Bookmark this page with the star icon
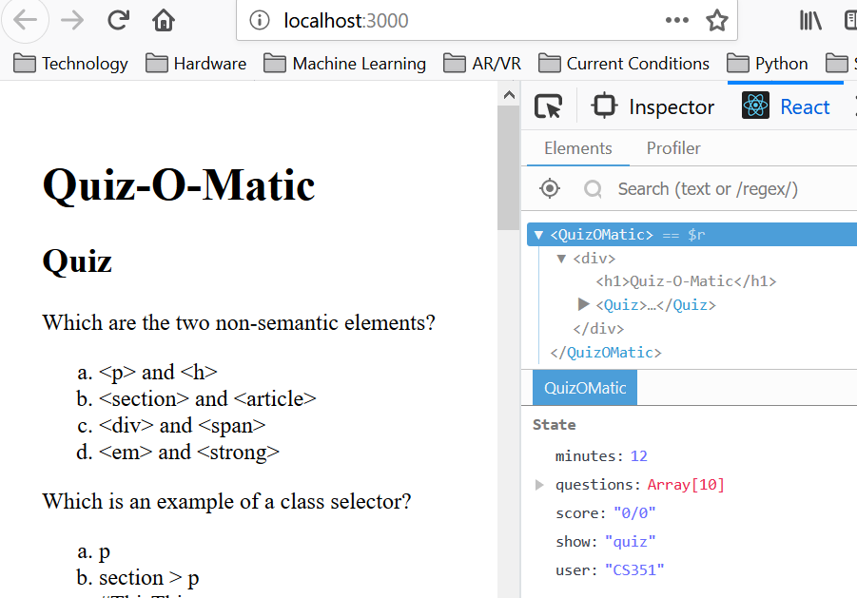 (x=716, y=20)
